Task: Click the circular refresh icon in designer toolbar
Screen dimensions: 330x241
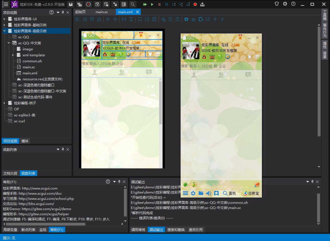Action: coord(201,19)
